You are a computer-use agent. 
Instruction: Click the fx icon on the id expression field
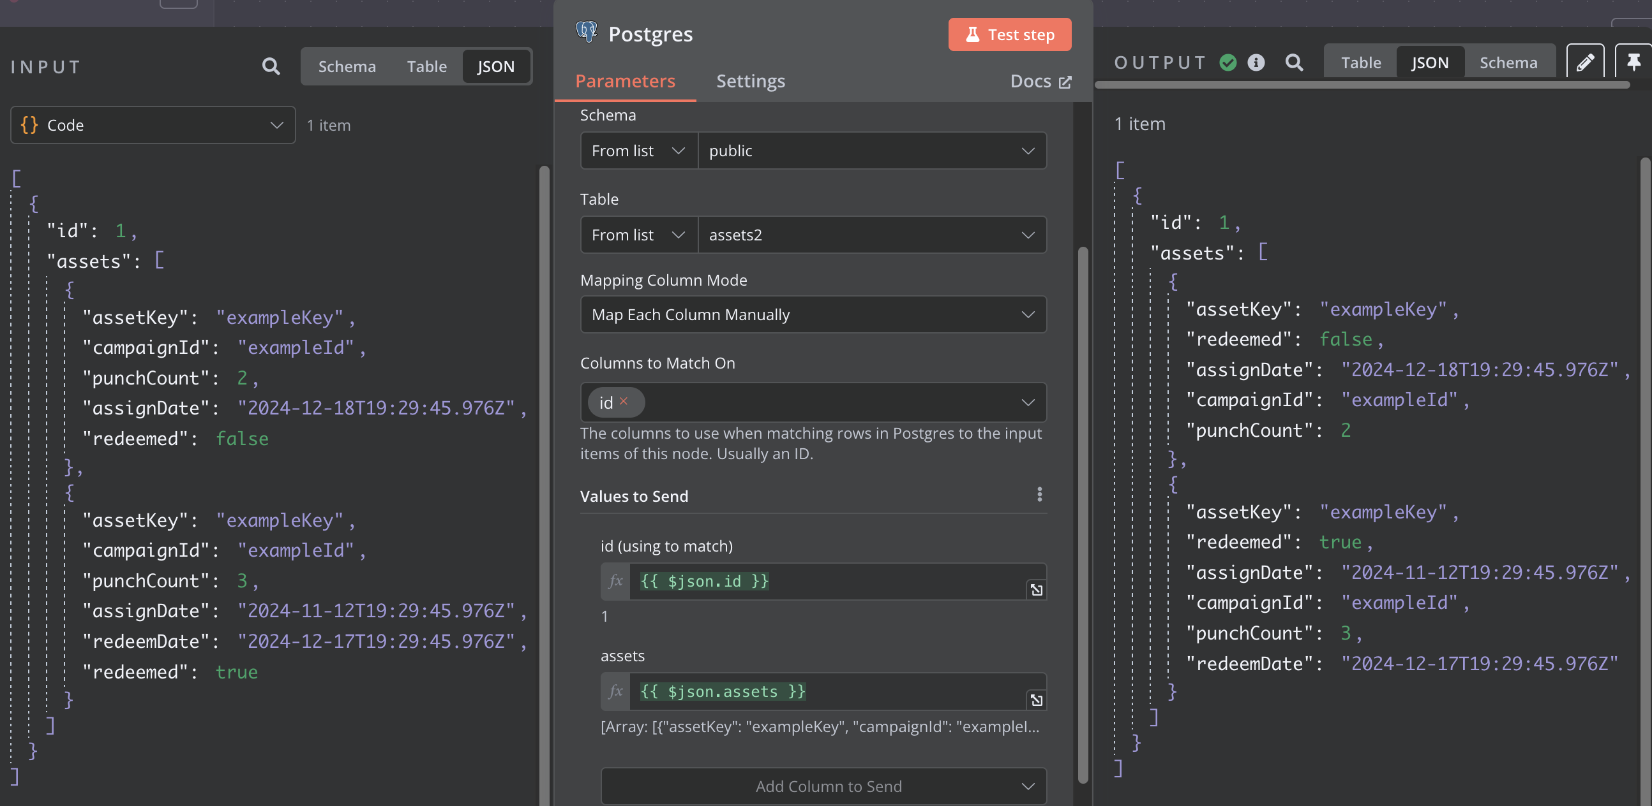[615, 581]
